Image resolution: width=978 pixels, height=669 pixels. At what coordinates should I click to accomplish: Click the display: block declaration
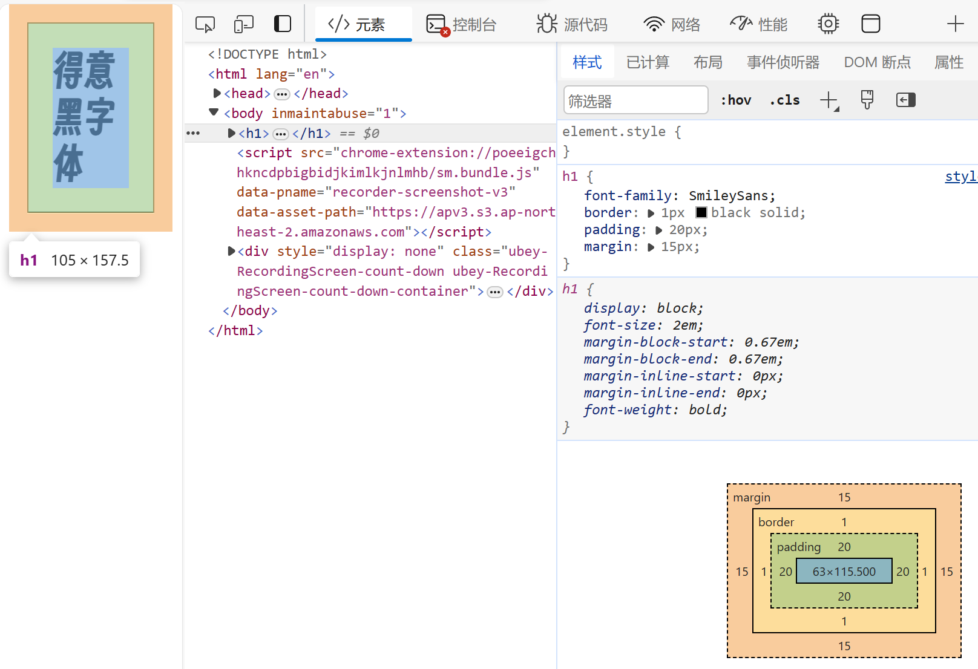click(643, 308)
